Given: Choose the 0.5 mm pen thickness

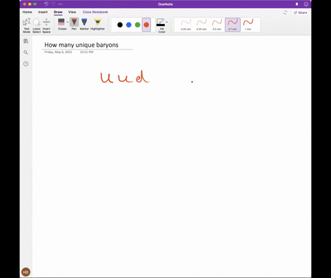Looking at the screenshot, I should tap(217, 25).
